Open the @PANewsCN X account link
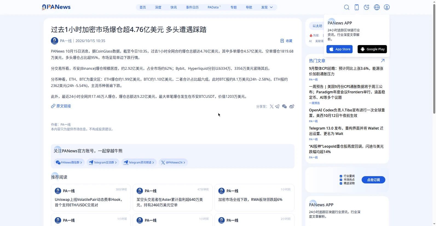The height and width of the screenshot is (226, 436). coord(173,162)
